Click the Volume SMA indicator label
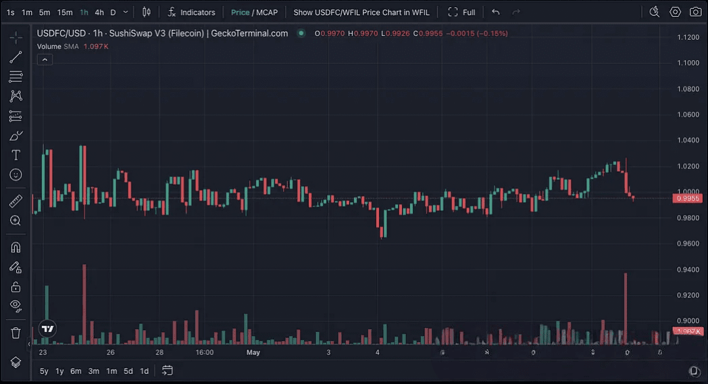The height and width of the screenshot is (384, 708). (x=58, y=47)
